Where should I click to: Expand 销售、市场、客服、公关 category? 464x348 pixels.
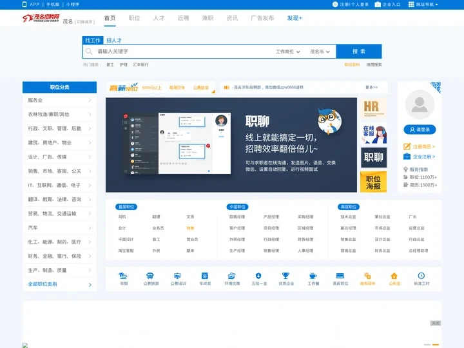coord(59,171)
